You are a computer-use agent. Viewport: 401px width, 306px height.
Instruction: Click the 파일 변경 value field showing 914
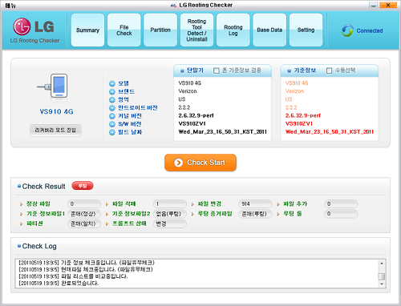coord(255,204)
